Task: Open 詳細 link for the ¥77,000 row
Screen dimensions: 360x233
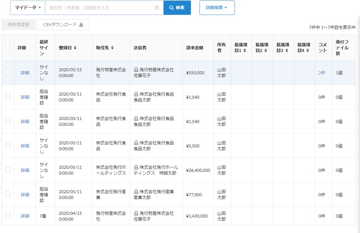Action: click(x=25, y=194)
